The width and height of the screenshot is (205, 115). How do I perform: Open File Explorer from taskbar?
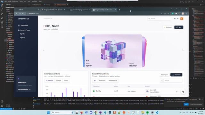(143, 112)
